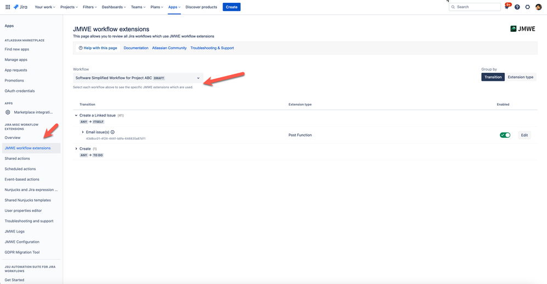Image resolution: width=547 pixels, height=284 pixels.
Task: Select JMWE workflow extensions in sidebar
Action: coord(31,148)
